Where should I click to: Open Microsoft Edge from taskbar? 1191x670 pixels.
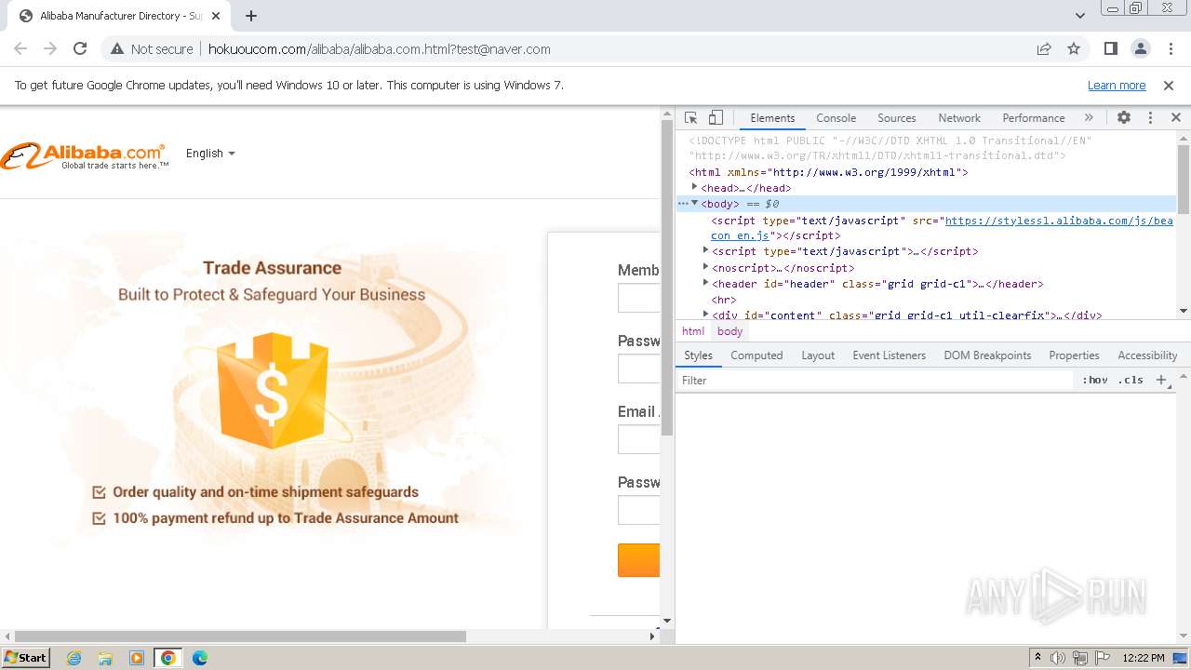click(199, 658)
